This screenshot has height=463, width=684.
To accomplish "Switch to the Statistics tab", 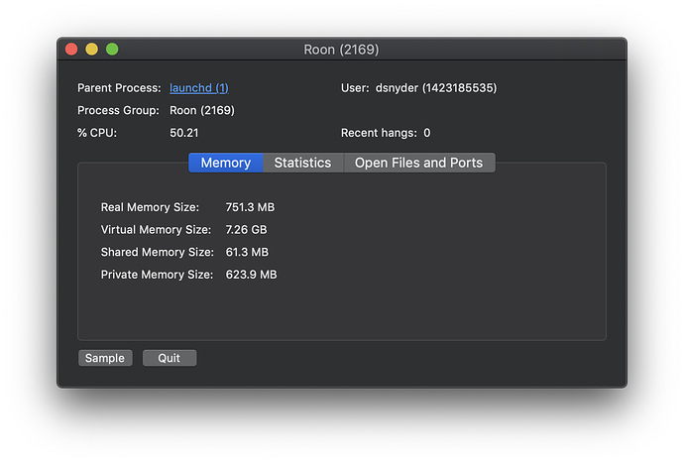I will point(302,163).
